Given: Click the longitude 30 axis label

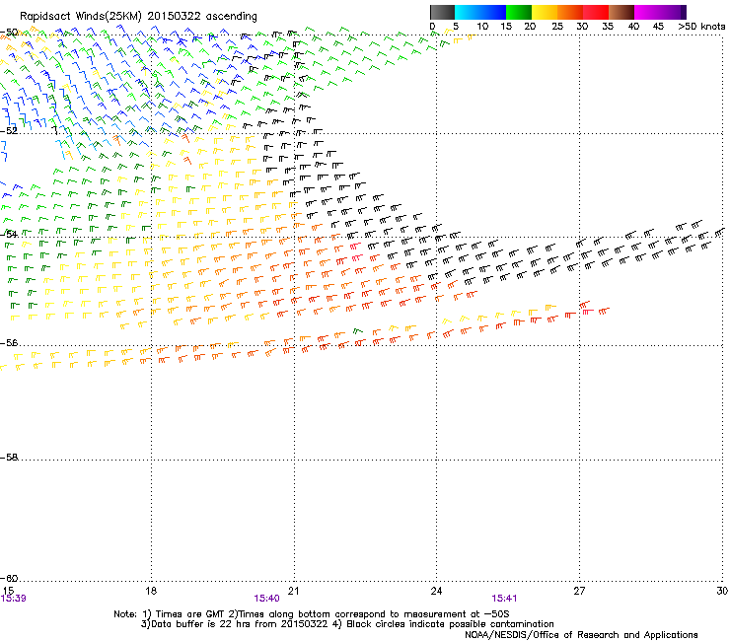Looking at the screenshot, I should 722,591.
